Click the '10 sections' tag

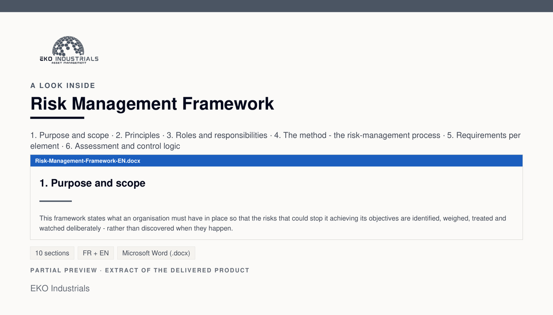52,253
